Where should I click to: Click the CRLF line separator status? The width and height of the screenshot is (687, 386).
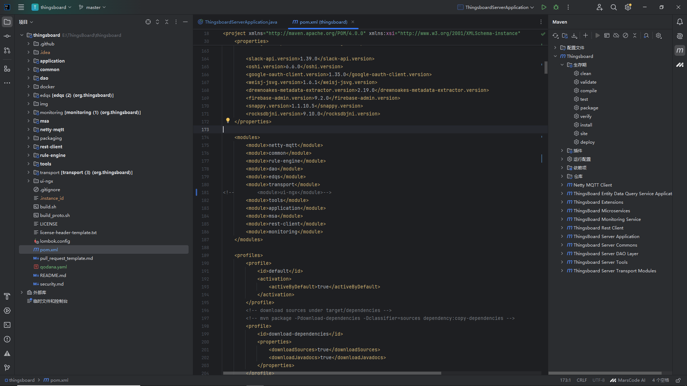point(581,380)
